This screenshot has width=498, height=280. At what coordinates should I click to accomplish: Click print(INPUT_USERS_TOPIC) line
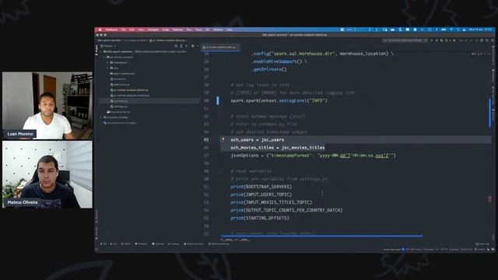(261, 194)
